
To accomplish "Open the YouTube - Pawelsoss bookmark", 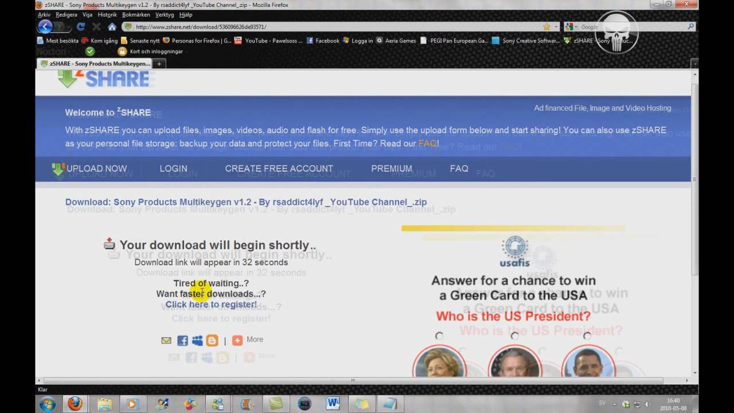I will point(269,41).
